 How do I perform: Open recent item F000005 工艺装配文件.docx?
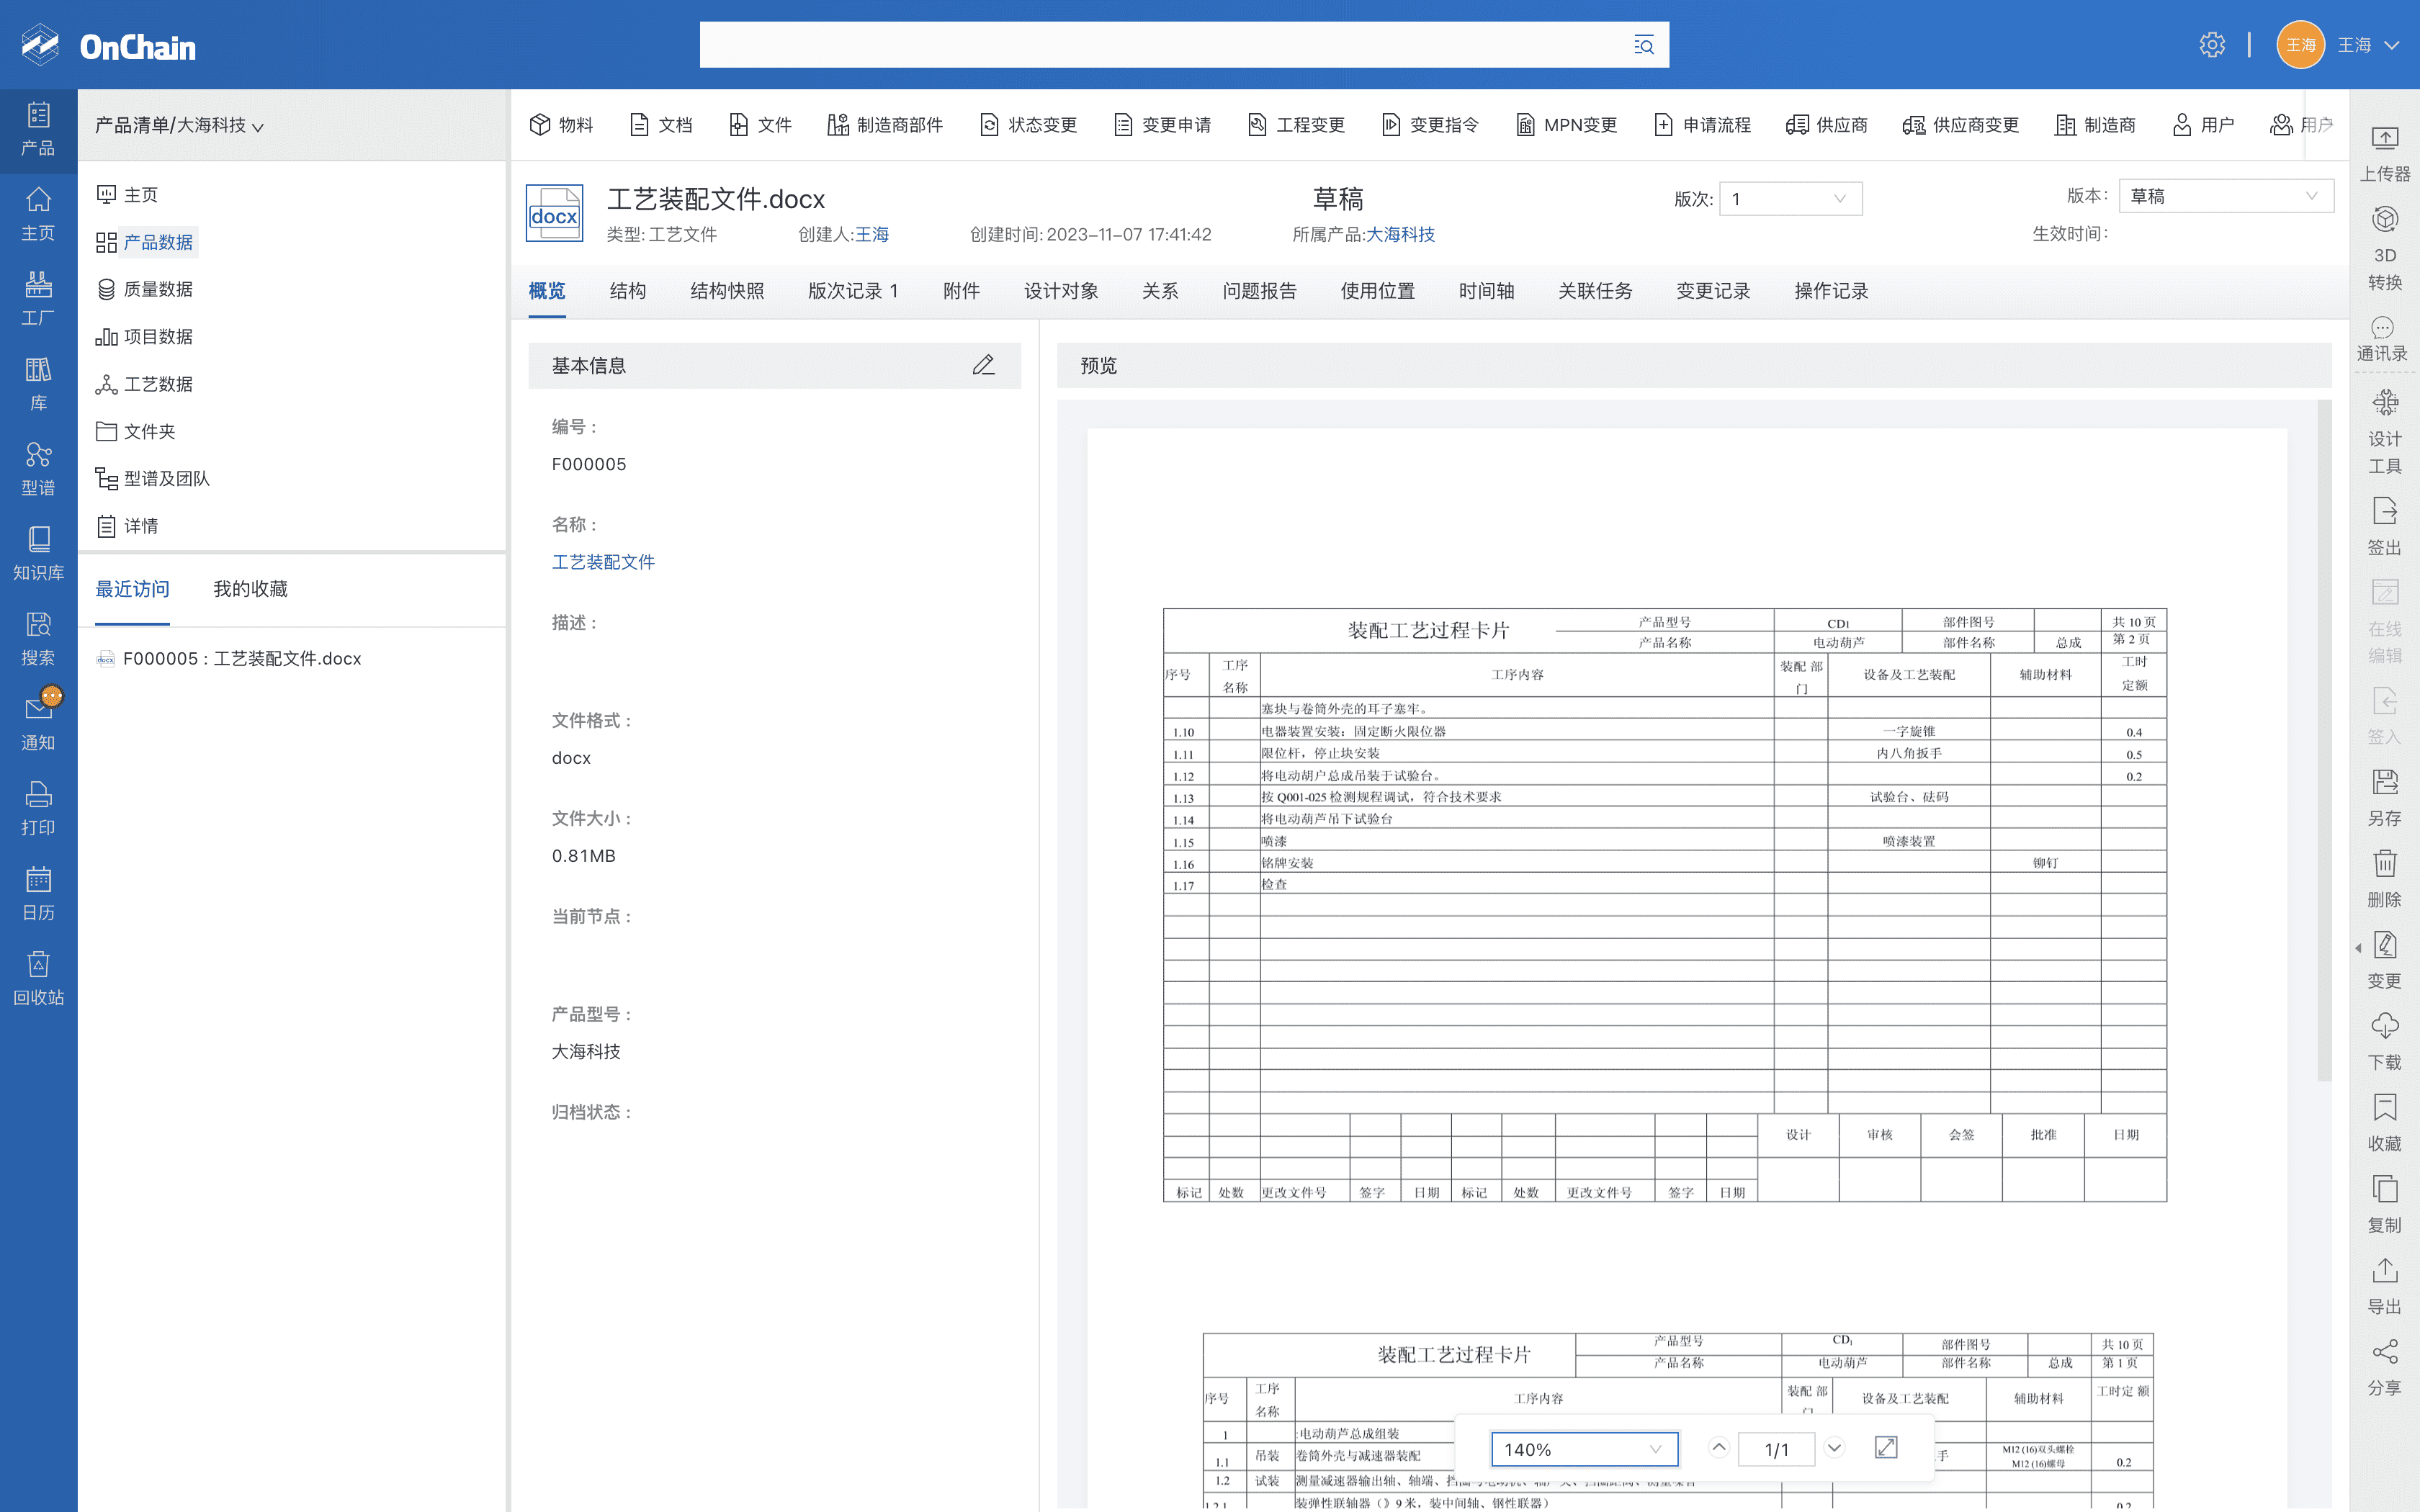229,658
